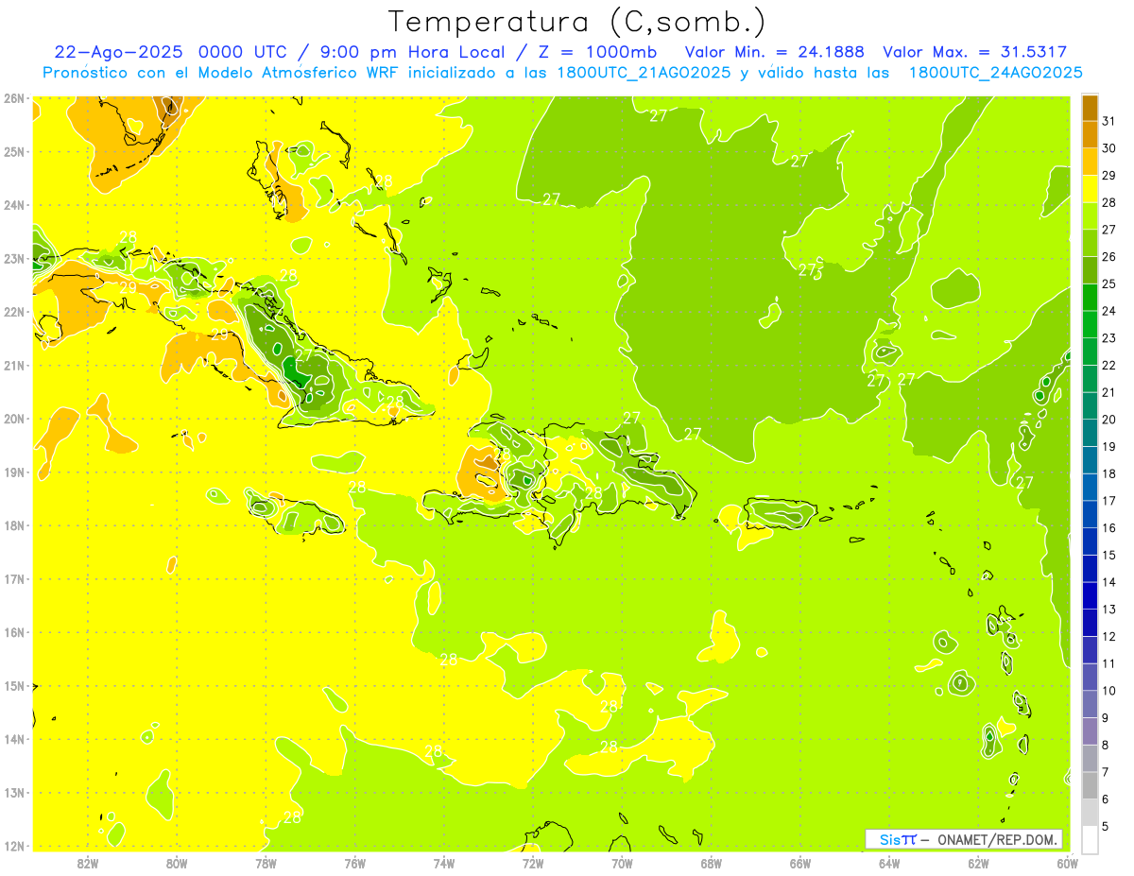Click the 68W longitude axis label
The image size is (1134, 876).
(712, 863)
